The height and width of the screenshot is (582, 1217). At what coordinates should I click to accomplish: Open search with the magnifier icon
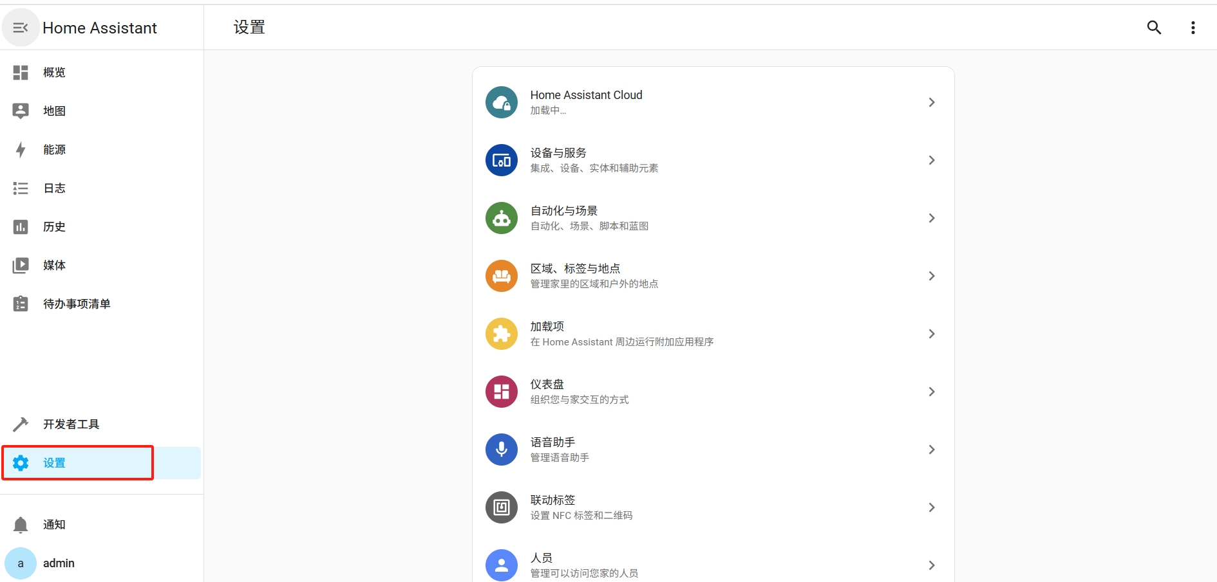[1155, 28]
